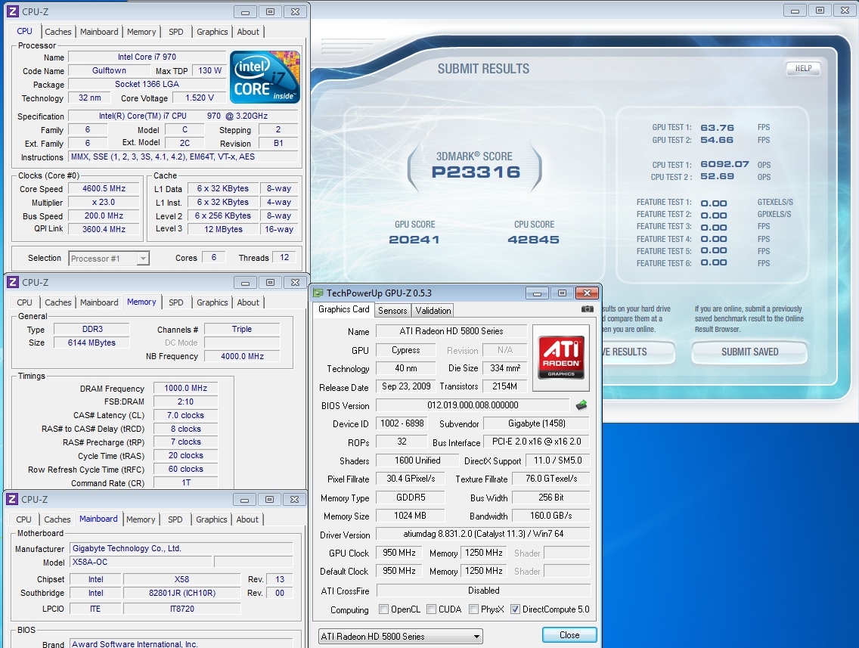This screenshot has width=859, height=648.
Task: Click the CPU-Z icon of the Mainboard window
Action: coord(12,499)
